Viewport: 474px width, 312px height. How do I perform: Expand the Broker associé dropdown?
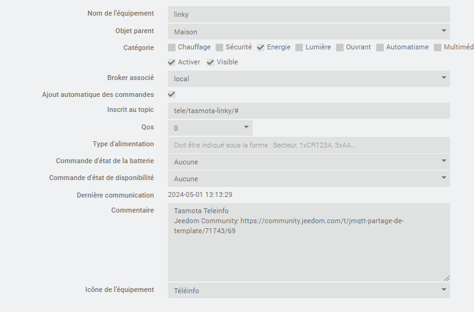coord(309,79)
